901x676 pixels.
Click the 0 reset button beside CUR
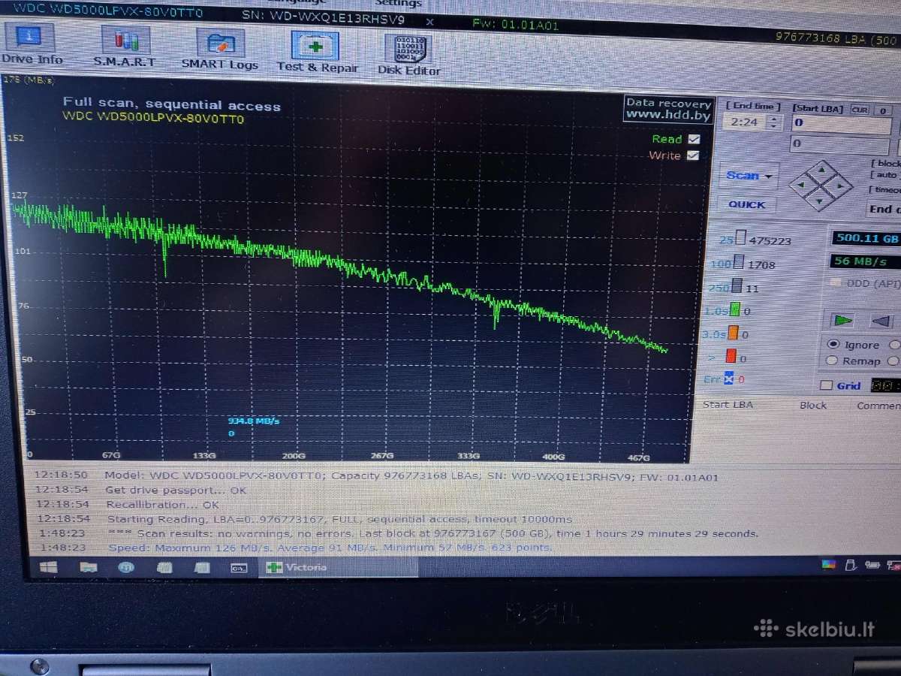pos(883,110)
